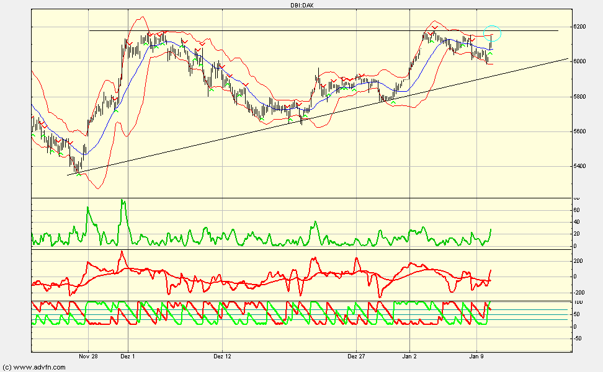The image size is (603, 372).
Task: Select the Nov 28 date label
Action: pyautogui.click(x=87, y=356)
